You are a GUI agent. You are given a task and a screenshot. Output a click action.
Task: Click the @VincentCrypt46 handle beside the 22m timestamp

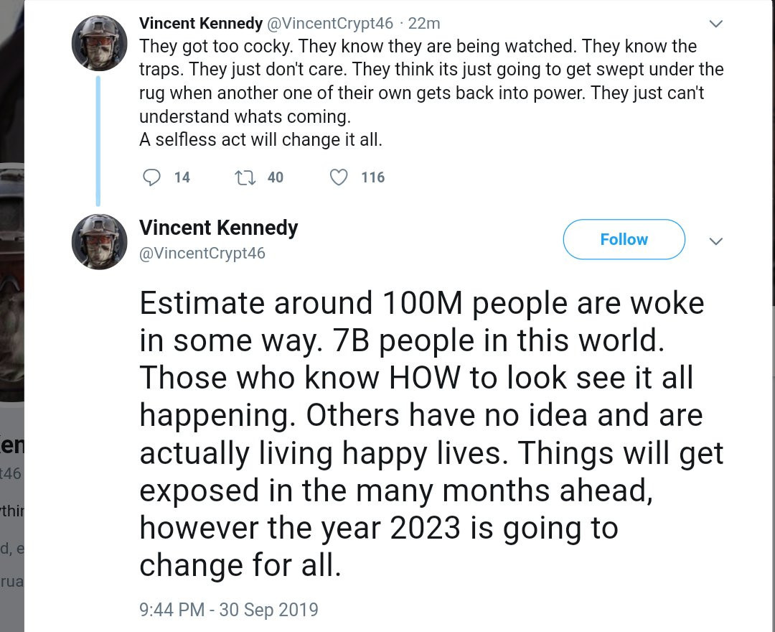click(x=330, y=23)
